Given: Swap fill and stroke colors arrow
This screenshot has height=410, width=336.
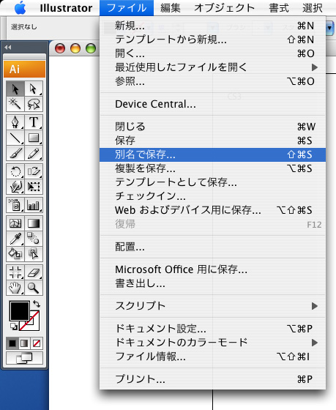Looking at the screenshot, I should tap(37, 304).
